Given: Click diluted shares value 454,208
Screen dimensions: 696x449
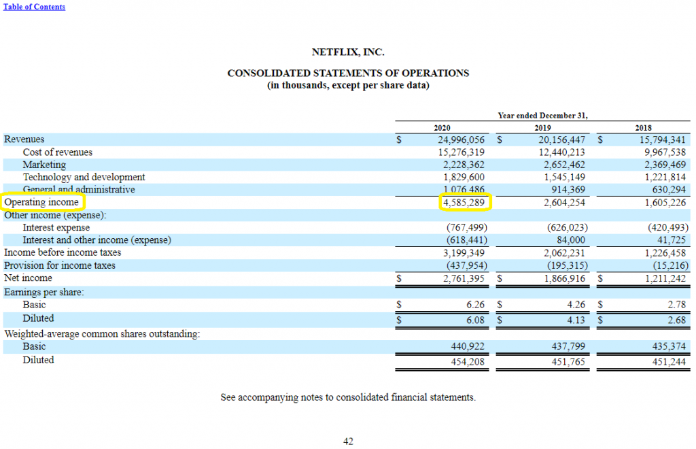Looking at the screenshot, I should tap(468, 361).
